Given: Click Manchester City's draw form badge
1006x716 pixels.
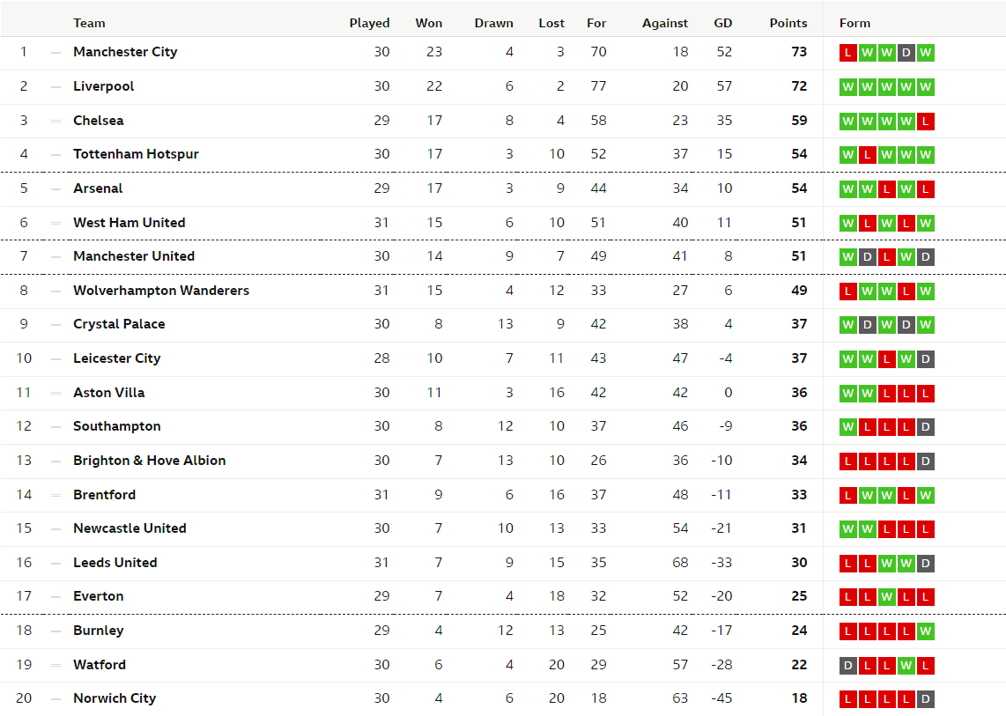Looking at the screenshot, I should click(906, 53).
